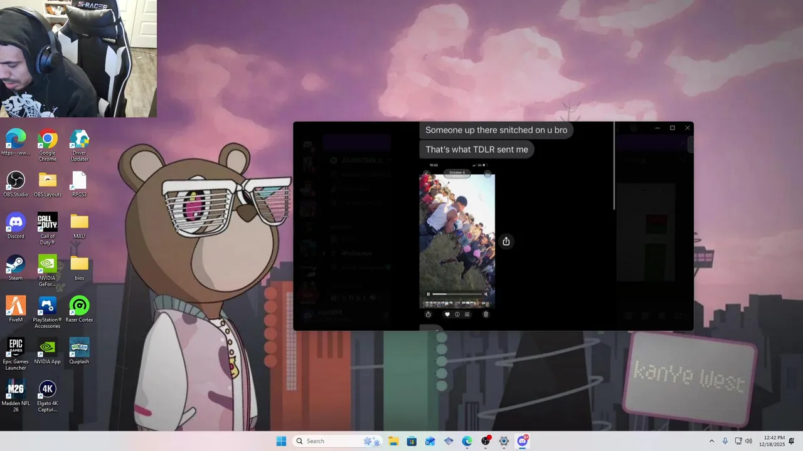Image resolution: width=803 pixels, height=451 pixels.
Task: Launch Google Chrome from the desktop
Action: pyautogui.click(x=48, y=145)
